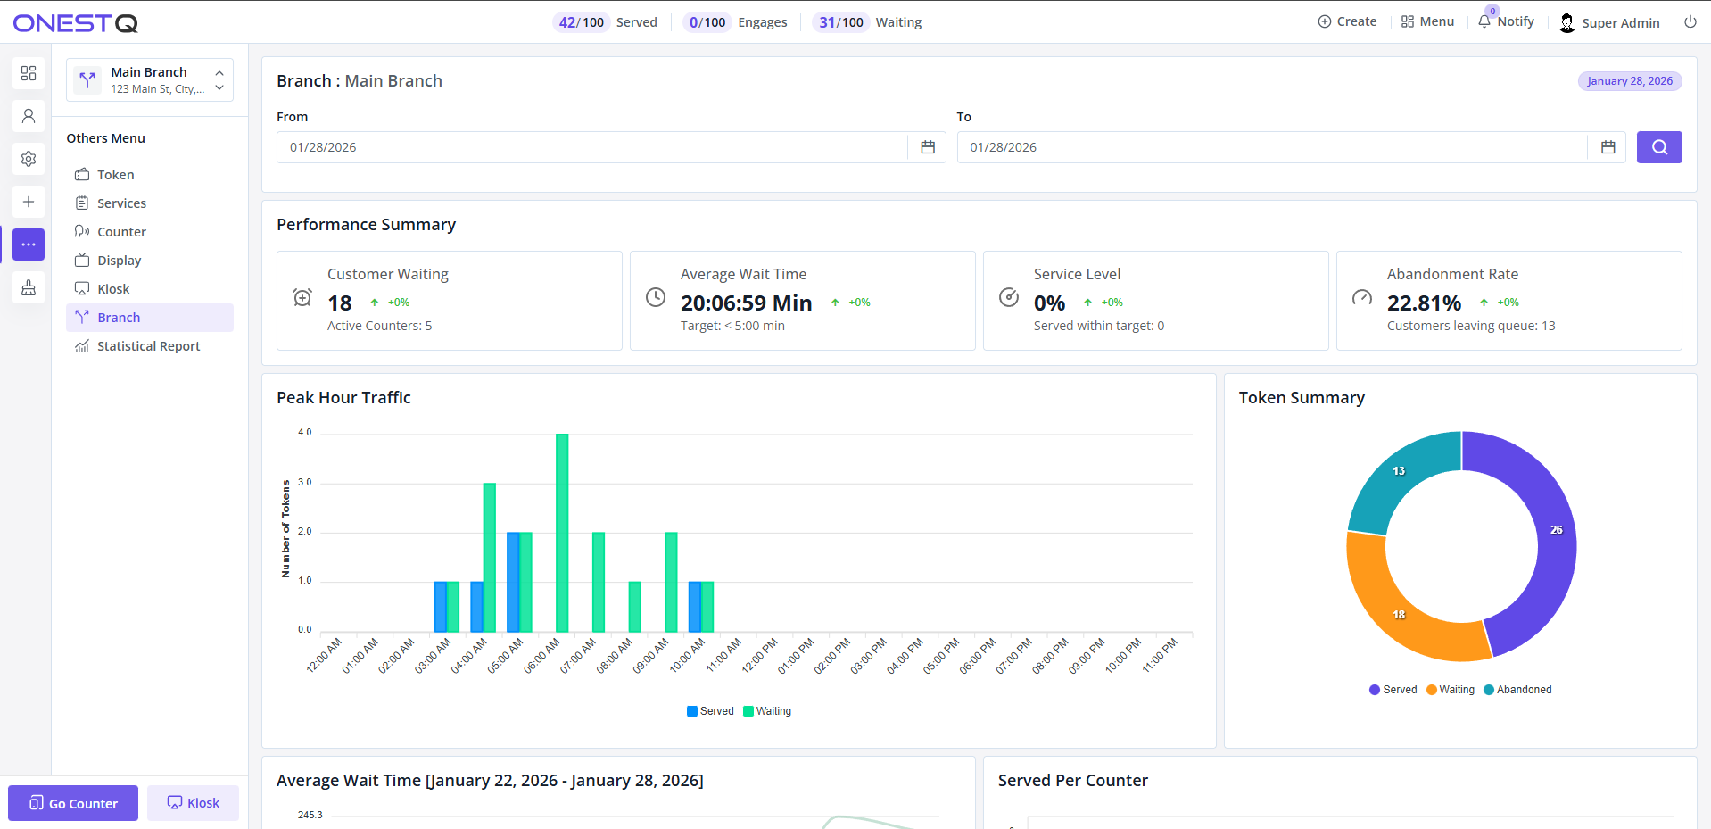
Task: Toggle the Abandoned legend in Token Summary
Action: (1517, 690)
